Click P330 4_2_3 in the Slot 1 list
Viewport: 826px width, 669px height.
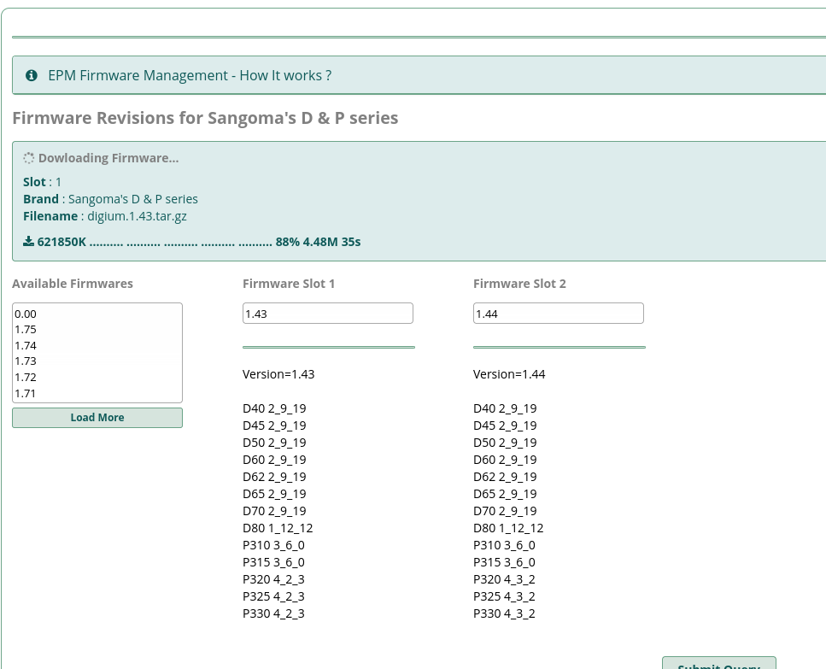[273, 613]
